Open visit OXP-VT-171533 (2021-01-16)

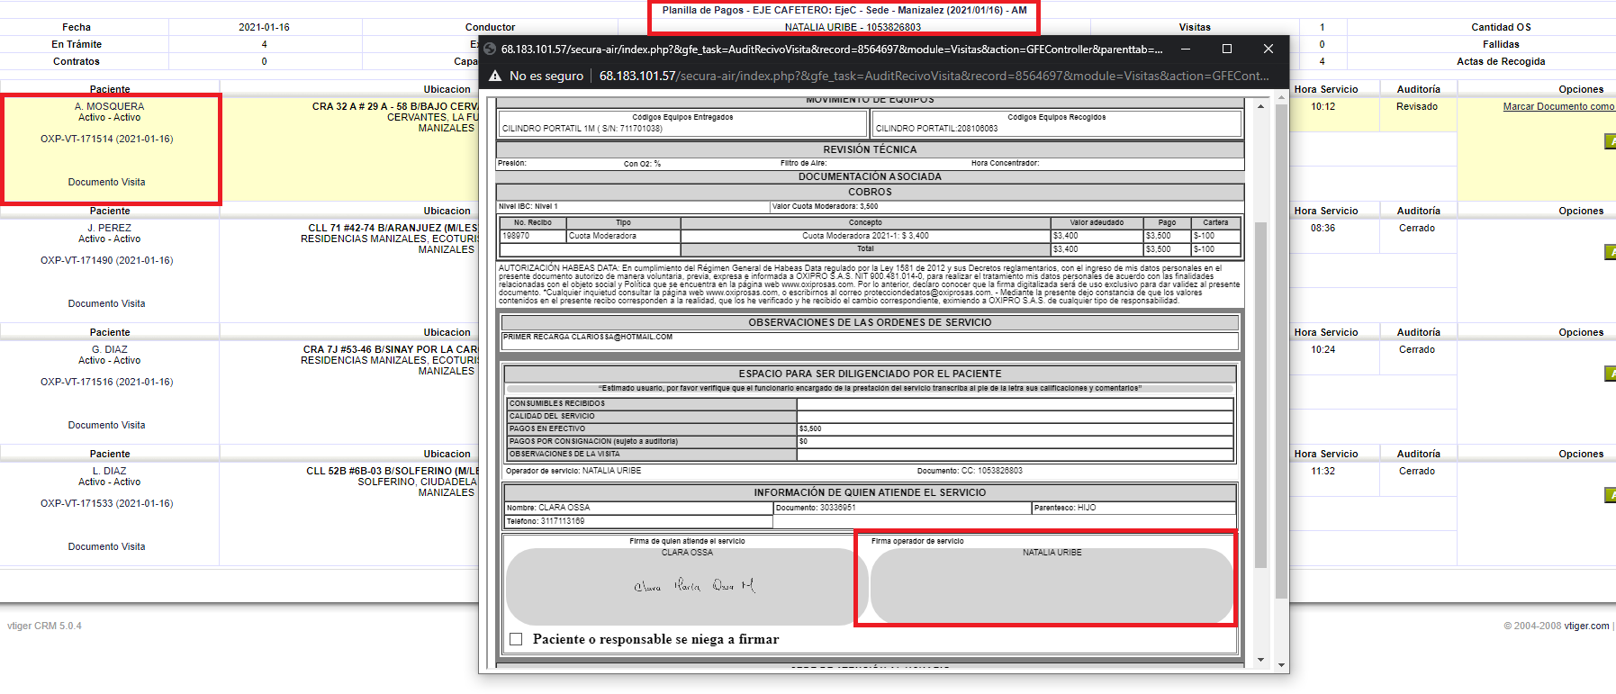[x=106, y=503]
